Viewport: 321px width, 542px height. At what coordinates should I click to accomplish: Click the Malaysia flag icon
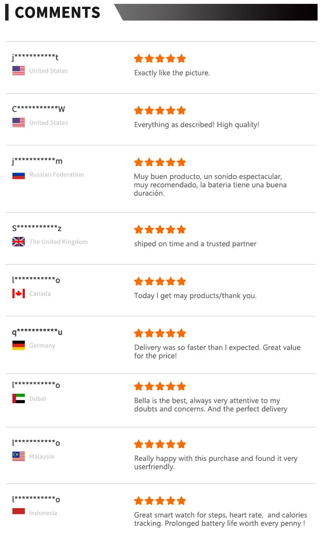(18, 456)
